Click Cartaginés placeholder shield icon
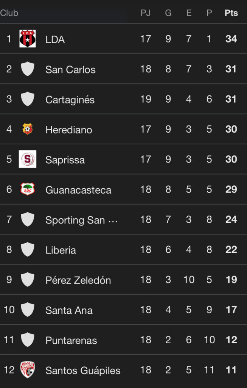The width and height of the screenshot is (247, 388). [28, 99]
